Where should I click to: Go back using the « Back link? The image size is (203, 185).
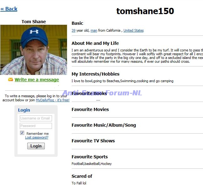(x=9, y=9)
